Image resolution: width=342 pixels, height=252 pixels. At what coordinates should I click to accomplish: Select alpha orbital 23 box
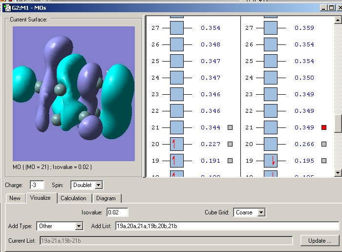[x=177, y=94]
